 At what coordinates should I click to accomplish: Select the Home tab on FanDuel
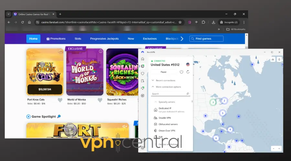33,39
